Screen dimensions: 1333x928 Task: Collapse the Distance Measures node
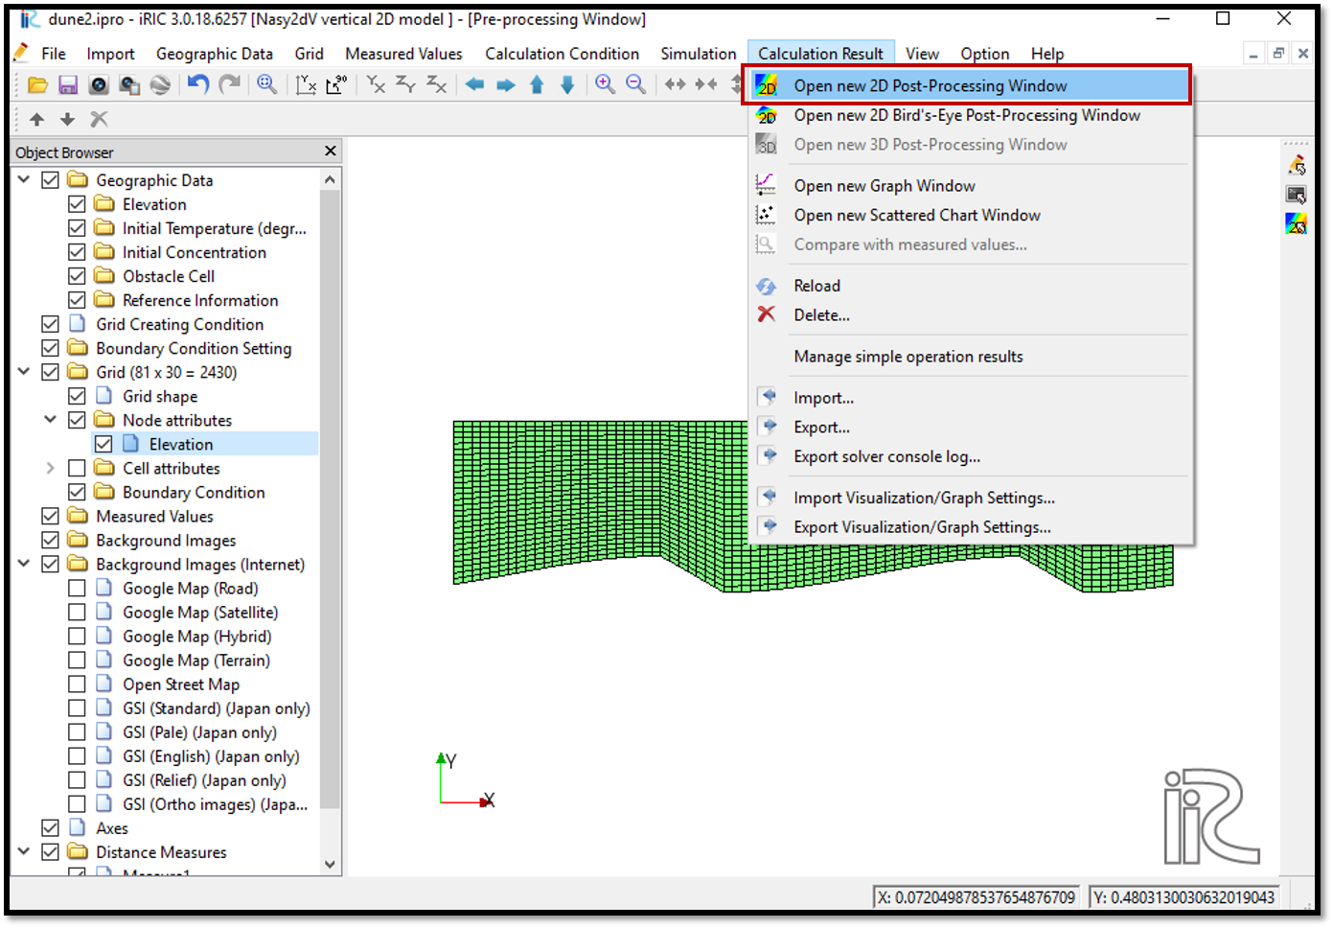point(24,851)
